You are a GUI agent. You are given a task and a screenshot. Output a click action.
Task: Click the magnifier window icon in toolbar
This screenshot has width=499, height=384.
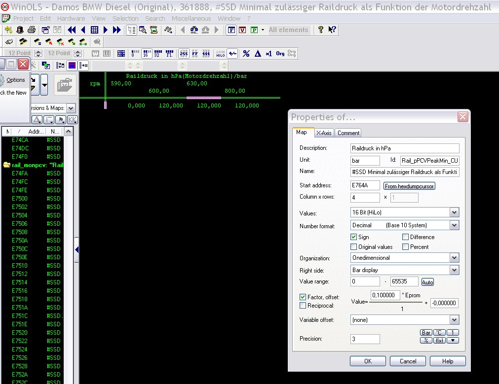(x=143, y=30)
